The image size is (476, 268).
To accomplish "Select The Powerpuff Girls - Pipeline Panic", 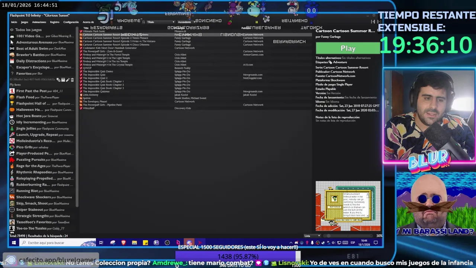I will (x=196, y=105).
